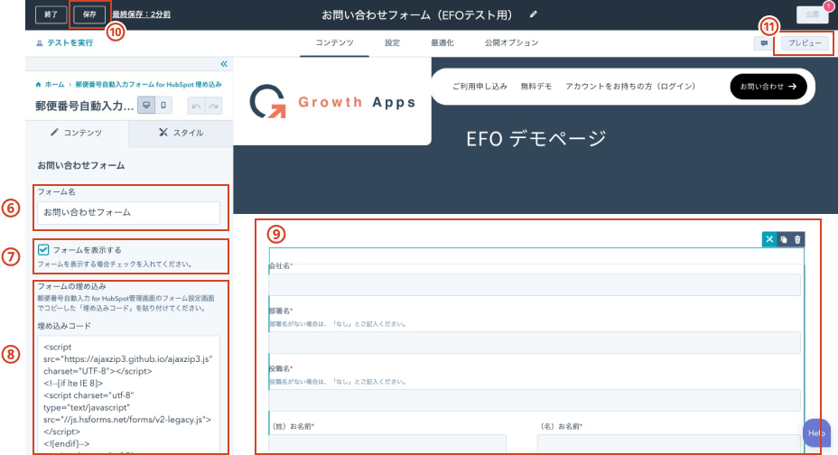Open the Help chat bubble
The image size is (838, 455).
(x=816, y=432)
